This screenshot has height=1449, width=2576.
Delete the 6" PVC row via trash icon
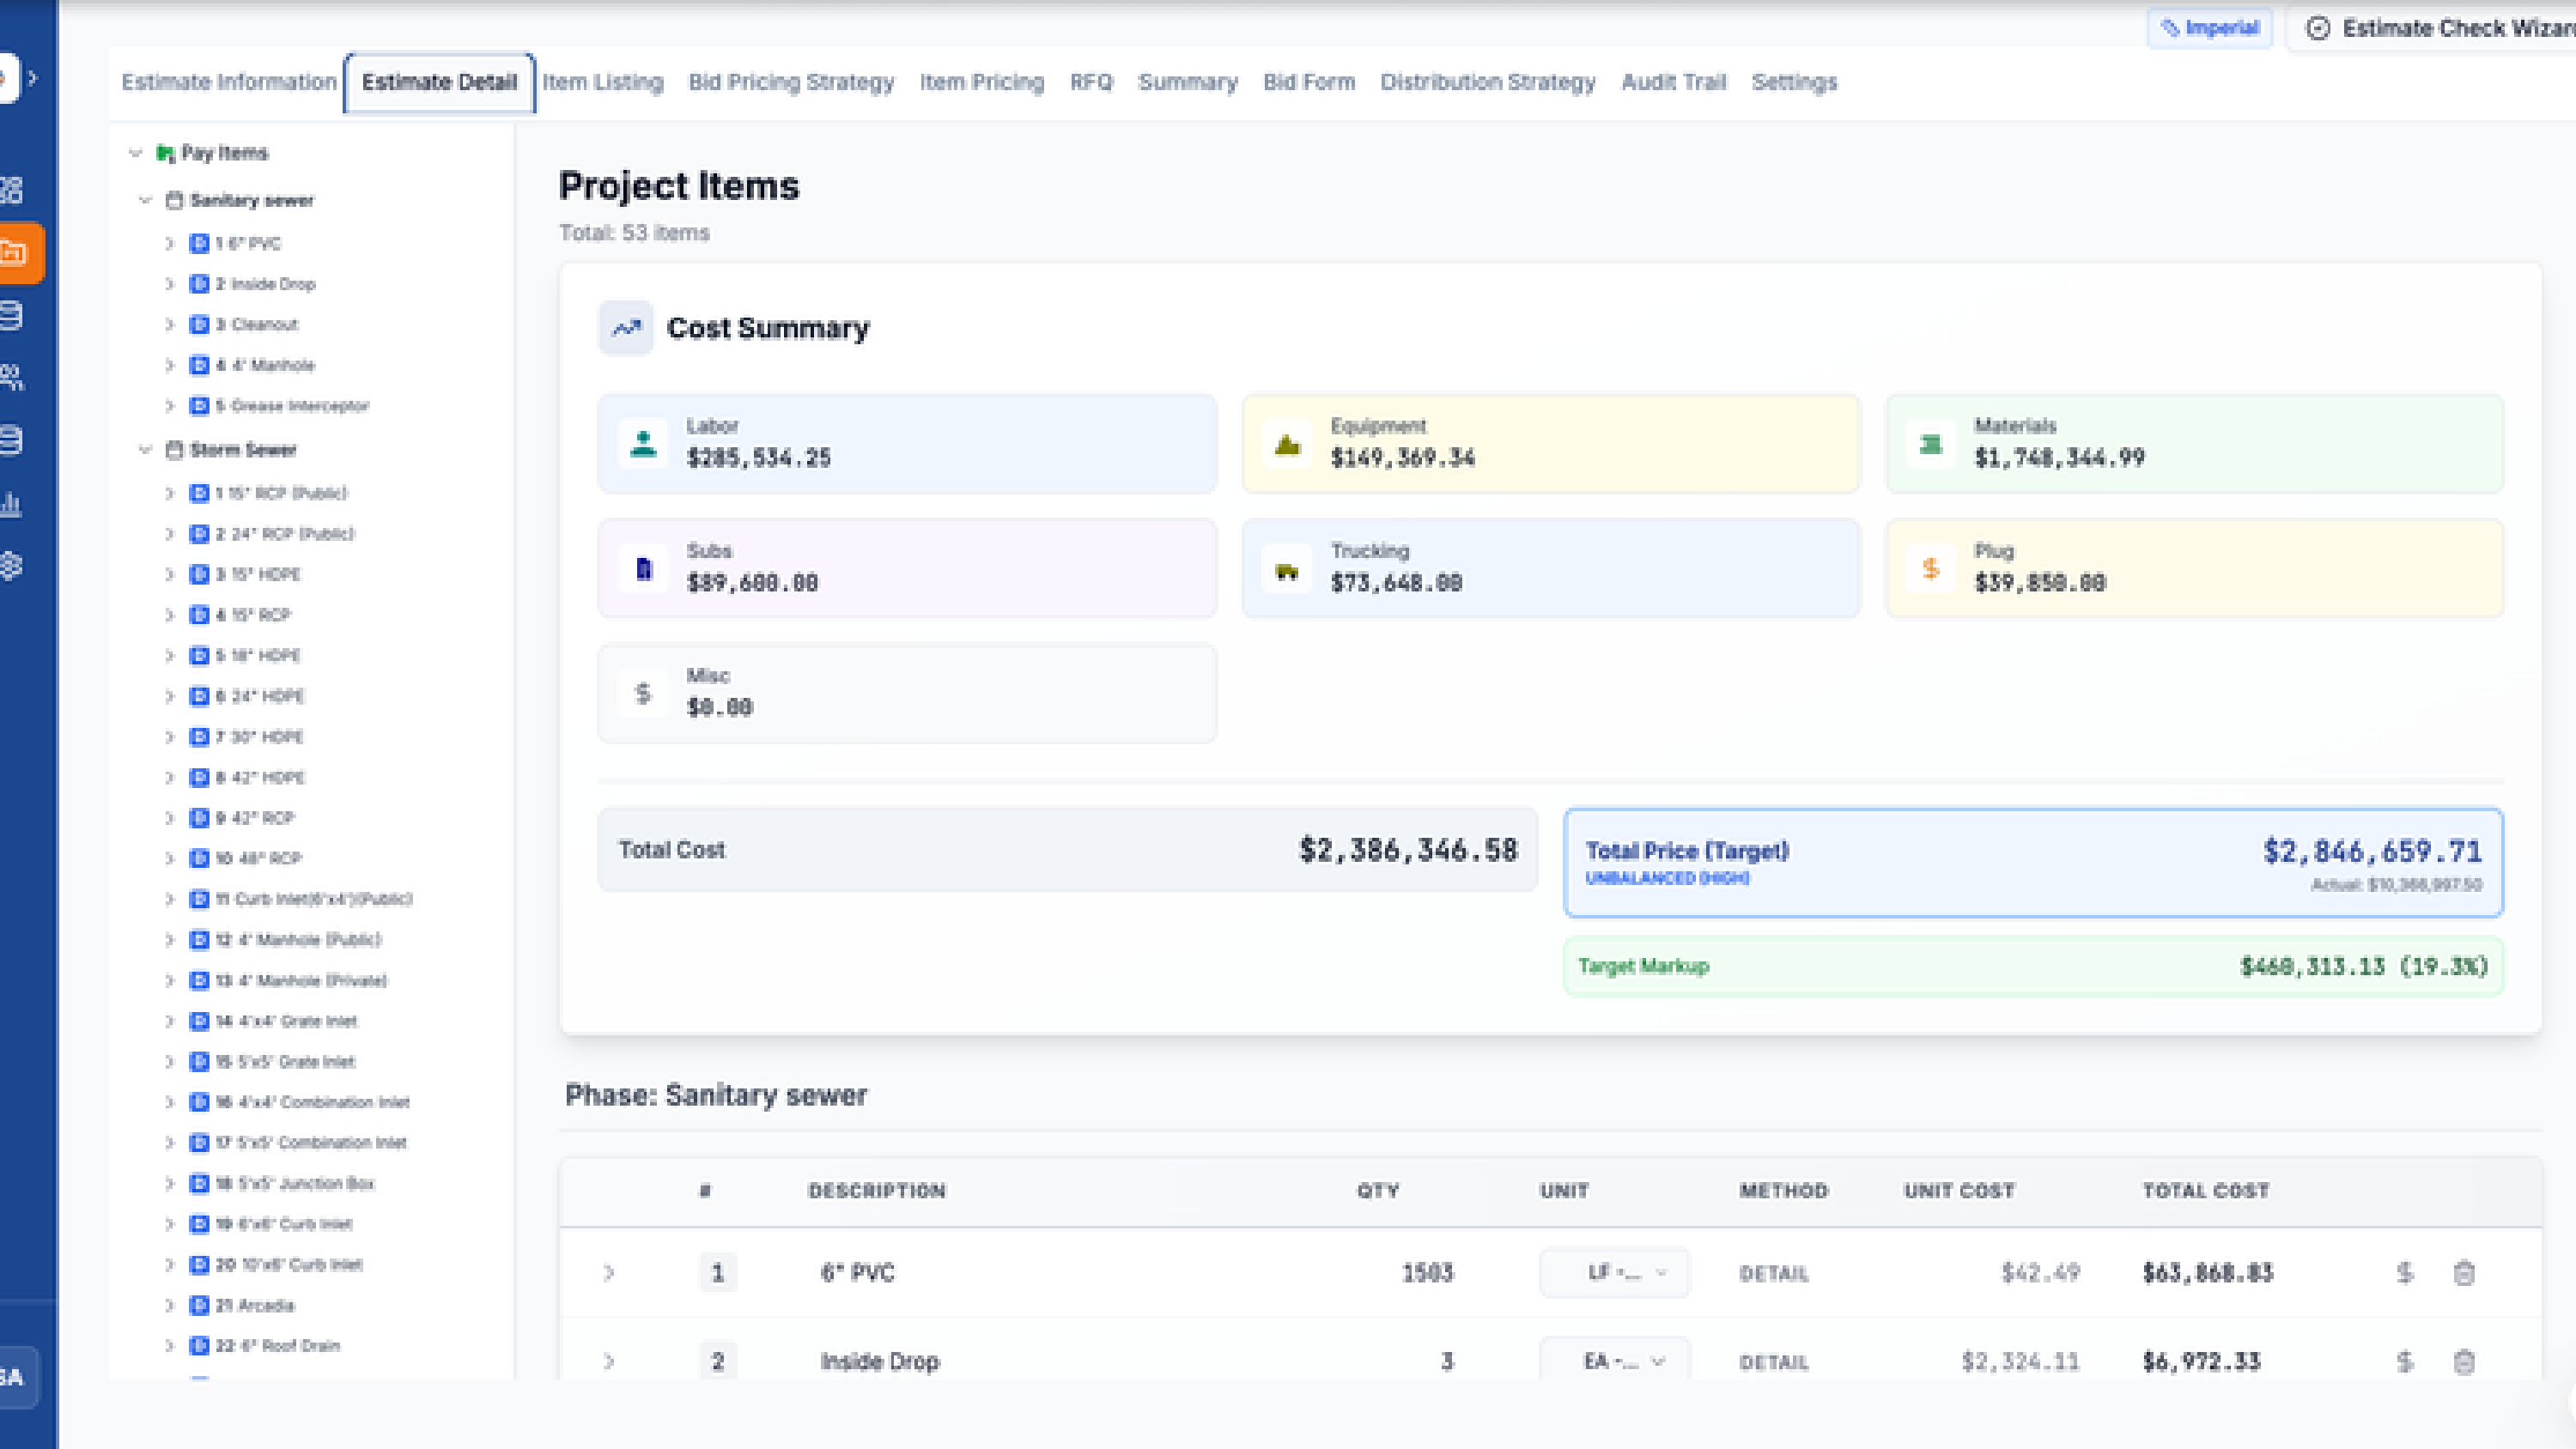click(x=2464, y=1273)
